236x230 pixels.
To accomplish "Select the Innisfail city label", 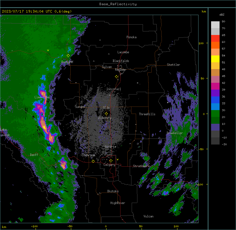I will coord(114,89).
